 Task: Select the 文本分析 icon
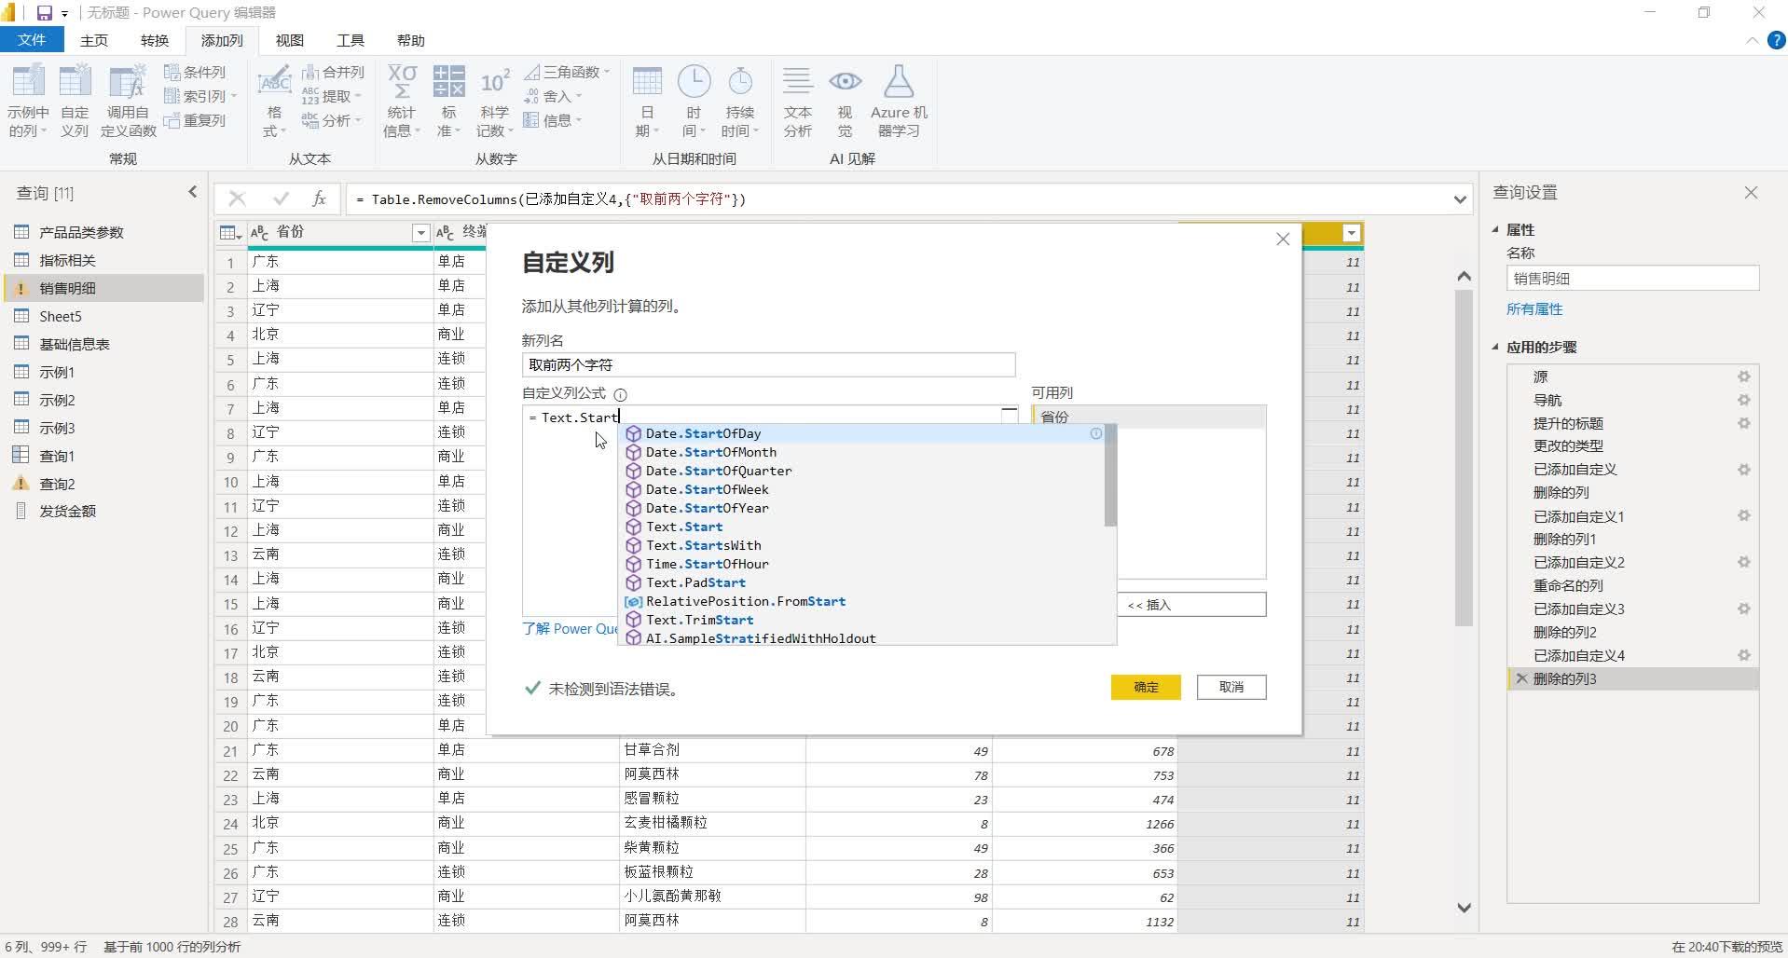pos(797,98)
